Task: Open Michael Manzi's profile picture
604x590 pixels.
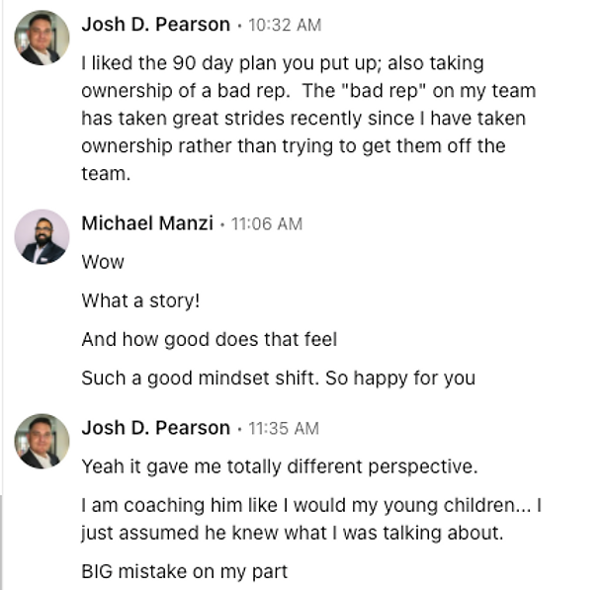Action: 42,237
